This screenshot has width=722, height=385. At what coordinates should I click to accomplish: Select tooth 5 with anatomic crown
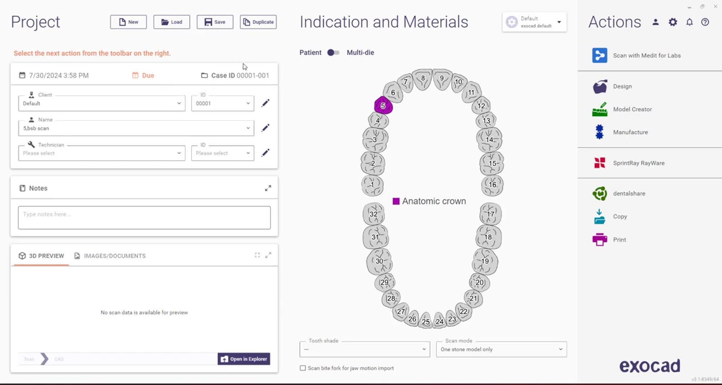coord(383,106)
